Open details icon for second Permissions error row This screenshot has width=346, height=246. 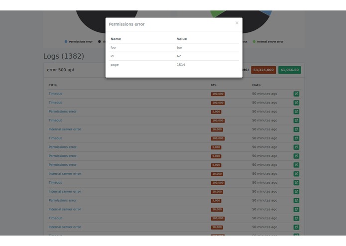tap(296, 147)
